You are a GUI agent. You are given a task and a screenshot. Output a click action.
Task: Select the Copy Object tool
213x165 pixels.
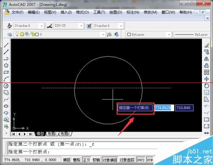pos(207,52)
